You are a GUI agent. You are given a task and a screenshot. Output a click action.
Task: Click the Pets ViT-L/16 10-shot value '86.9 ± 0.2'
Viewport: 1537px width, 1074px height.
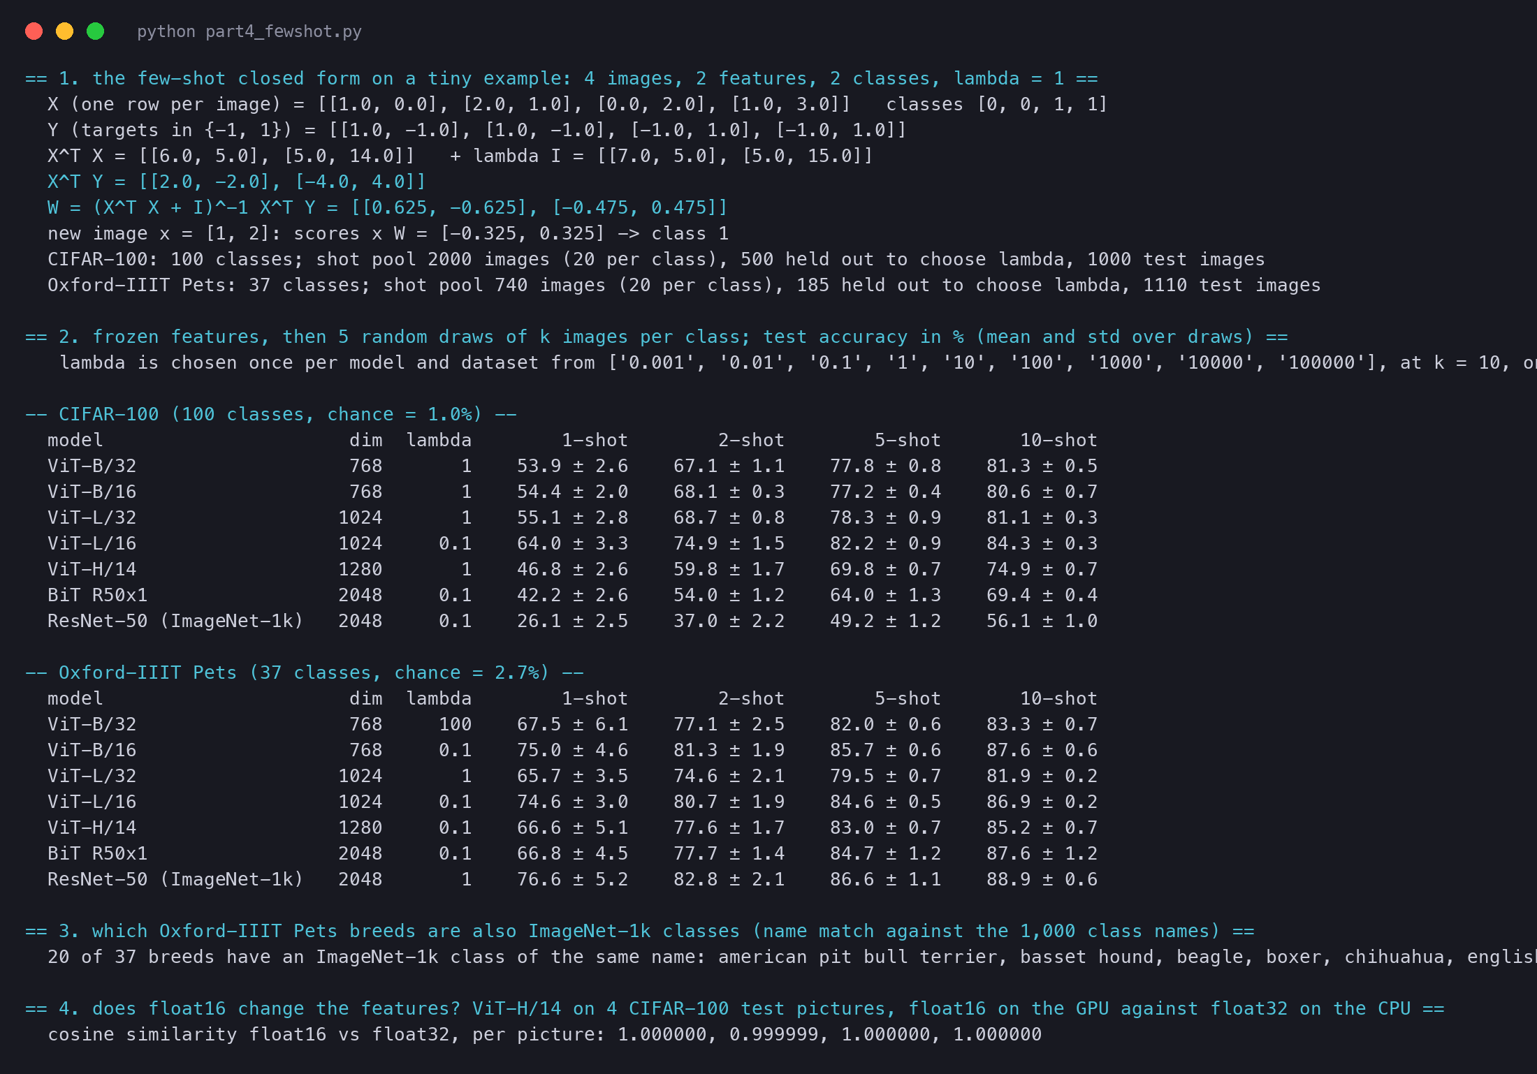(x=1042, y=802)
